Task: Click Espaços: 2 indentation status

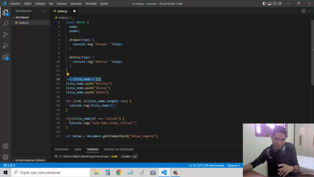Action: pos(234,165)
